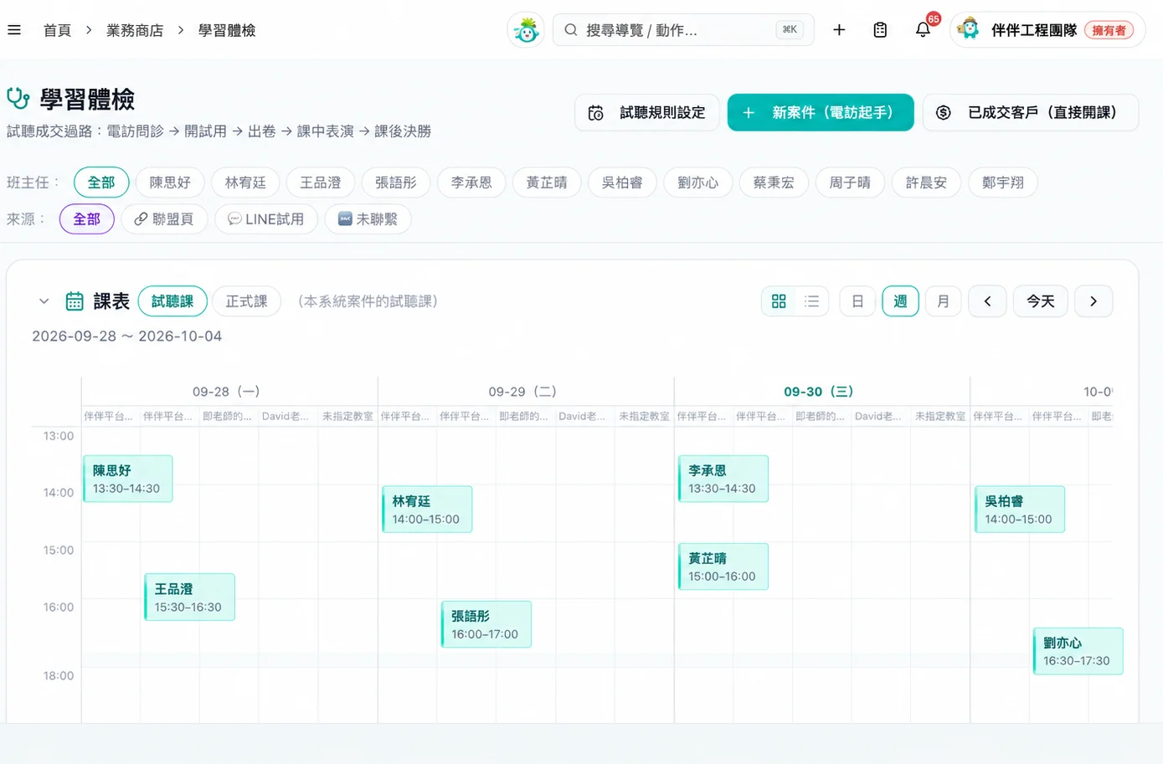Filter by 班主任 林宥廷
The height and width of the screenshot is (764, 1163).
245,182
